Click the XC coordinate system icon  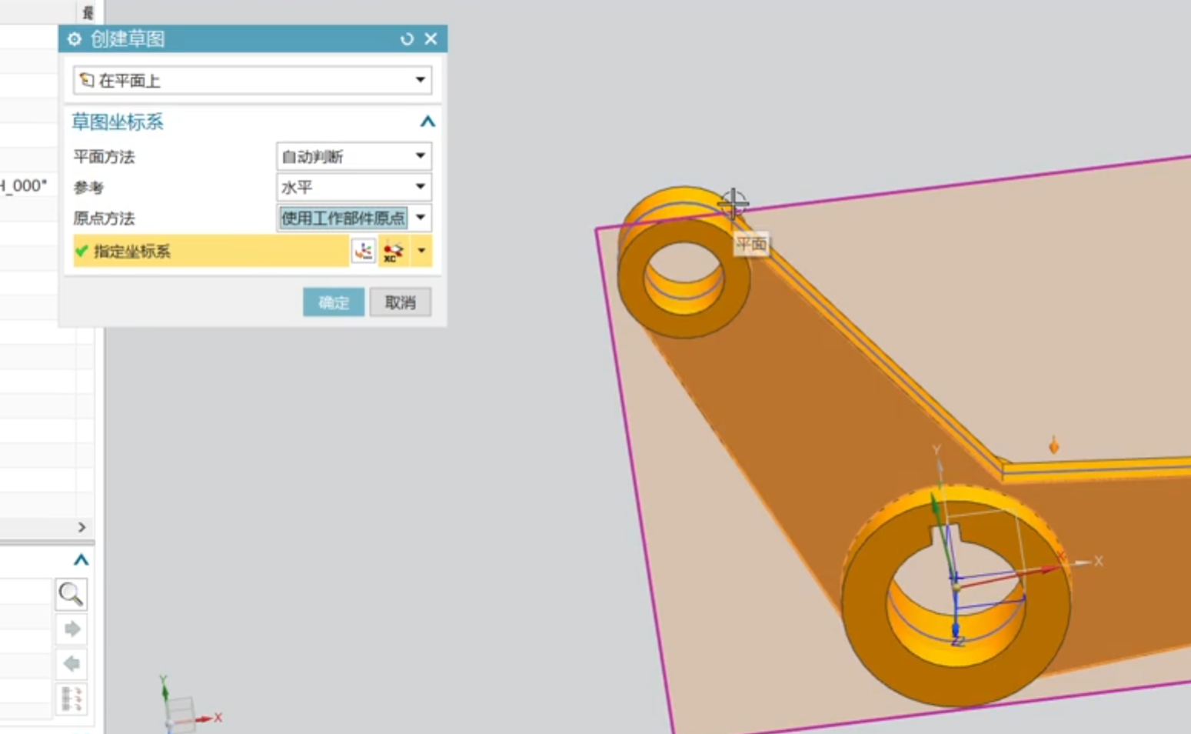click(394, 251)
